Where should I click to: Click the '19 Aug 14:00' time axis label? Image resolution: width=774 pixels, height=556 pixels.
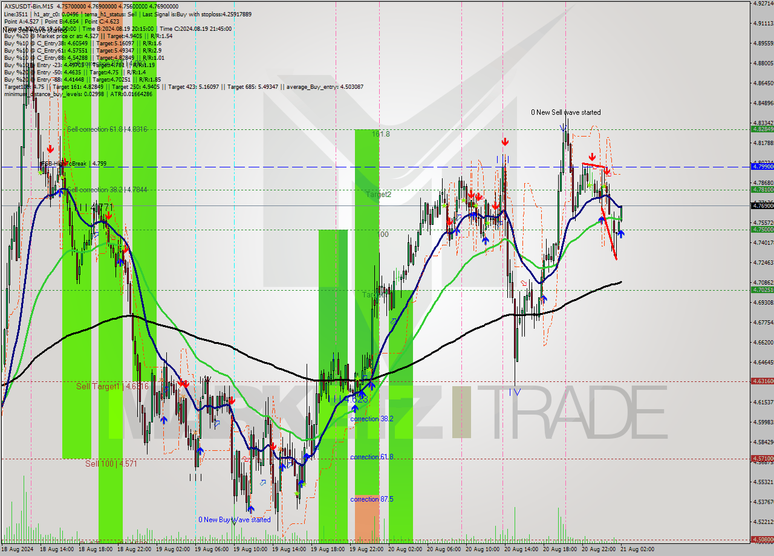290,549
